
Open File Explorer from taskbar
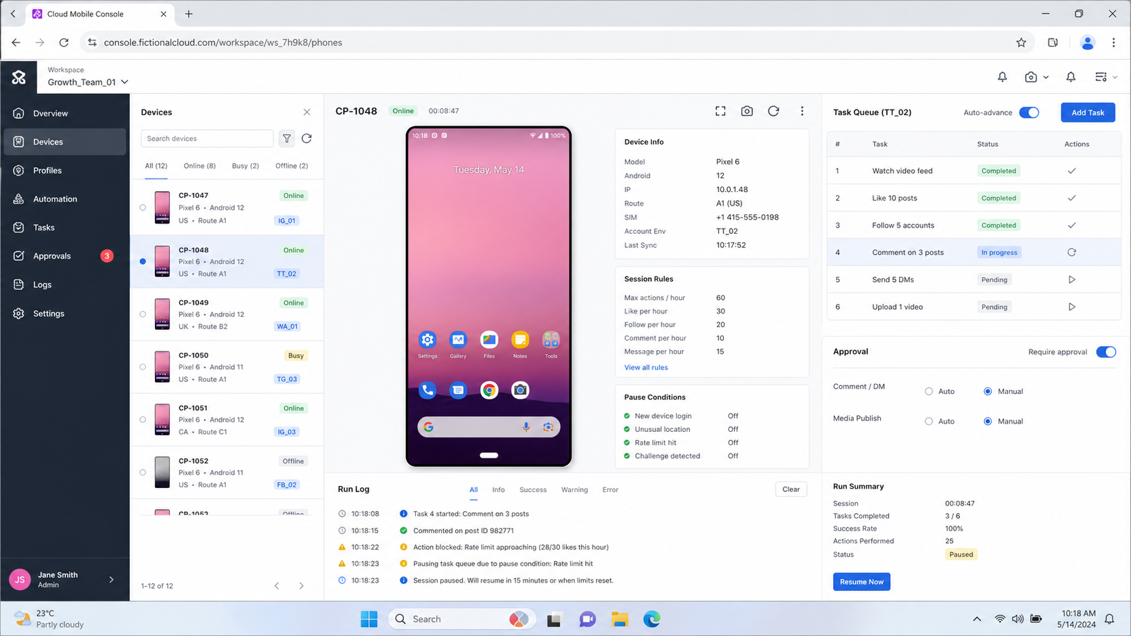click(x=620, y=619)
